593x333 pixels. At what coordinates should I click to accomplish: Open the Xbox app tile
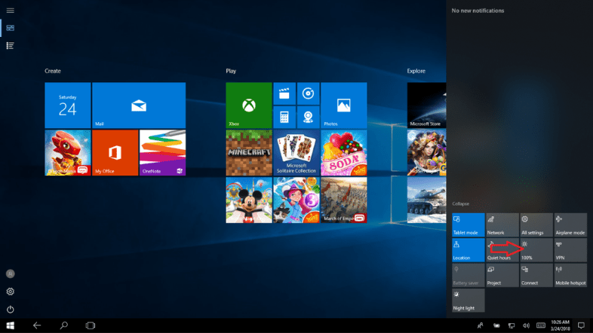[x=248, y=105]
